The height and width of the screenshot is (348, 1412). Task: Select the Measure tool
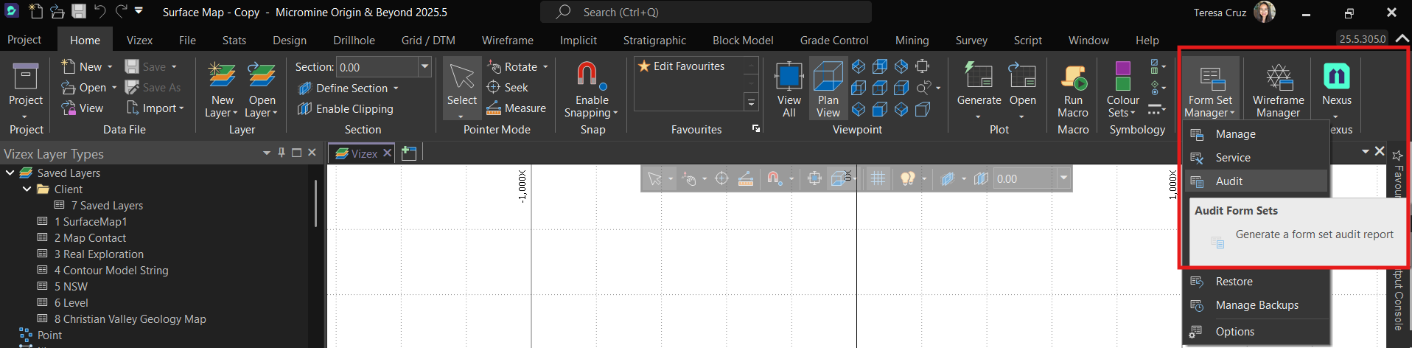516,108
